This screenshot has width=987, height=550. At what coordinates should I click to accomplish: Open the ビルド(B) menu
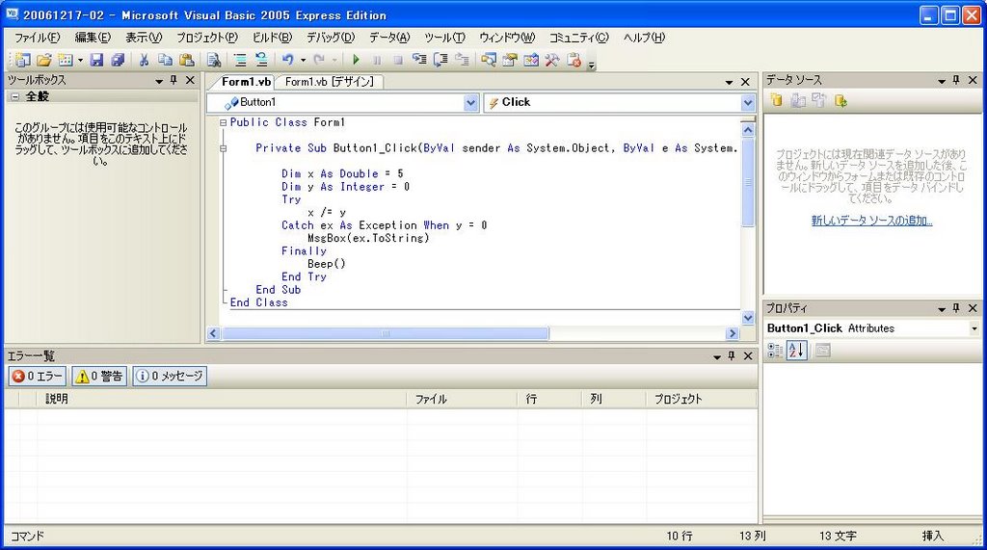(x=273, y=38)
